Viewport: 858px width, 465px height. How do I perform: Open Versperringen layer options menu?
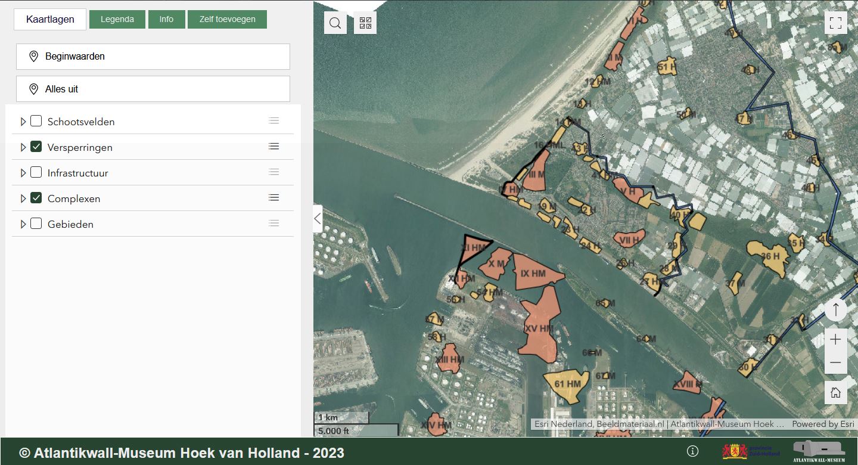(x=273, y=147)
